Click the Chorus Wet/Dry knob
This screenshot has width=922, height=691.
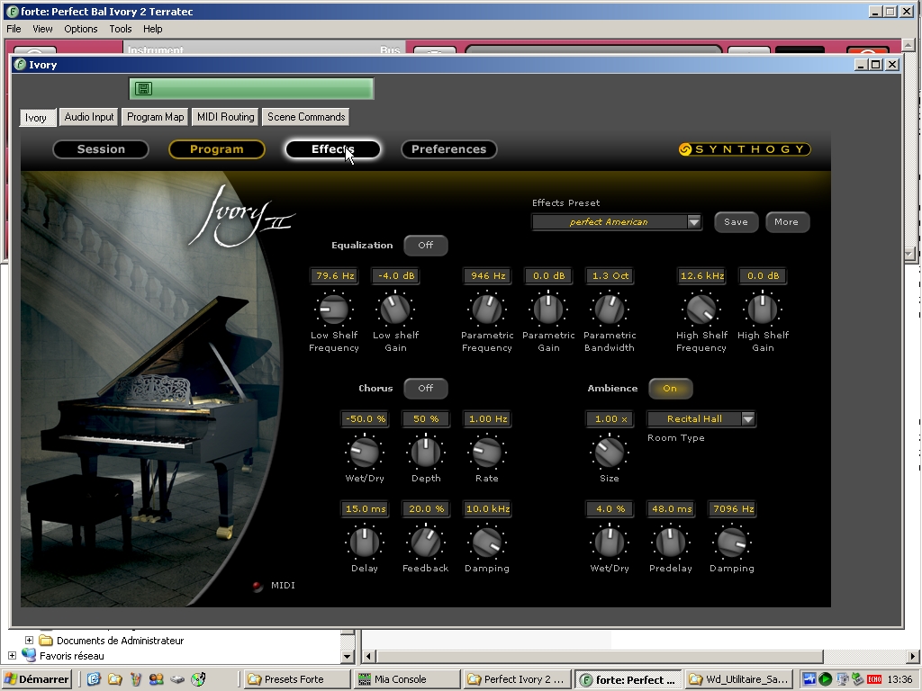(365, 452)
